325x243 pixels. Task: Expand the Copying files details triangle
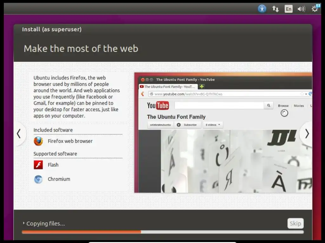tap(23, 223)
